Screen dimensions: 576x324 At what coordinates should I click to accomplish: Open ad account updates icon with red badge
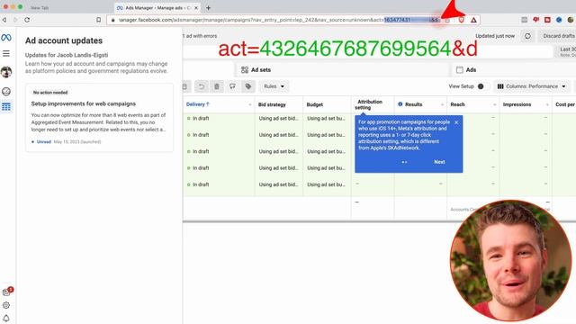[x=7, y=292]
